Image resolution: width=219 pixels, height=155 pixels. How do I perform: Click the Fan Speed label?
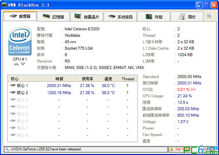152,135
